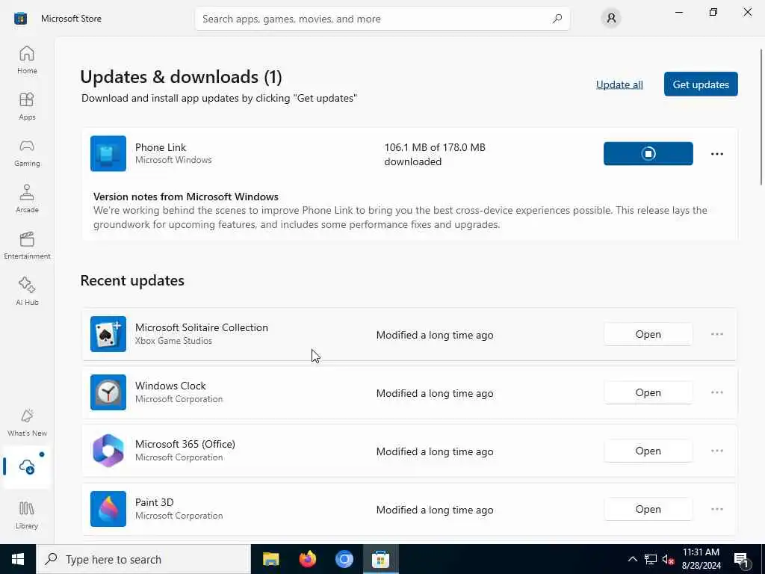765x574 pixels.
Task: Select the Downloads cloud icon in sidebar
Action: [x=27, y=466]
